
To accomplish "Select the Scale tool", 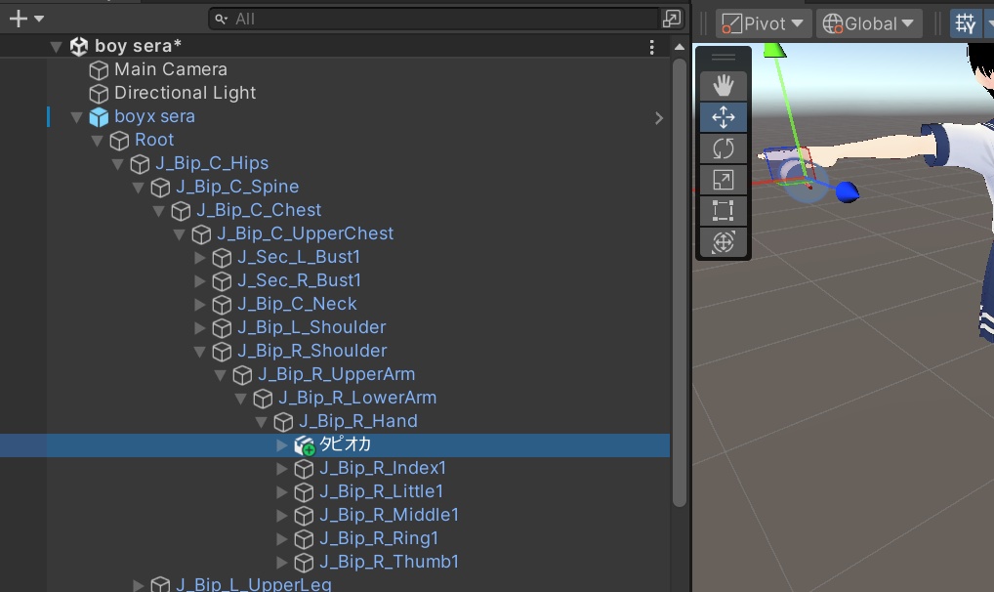I will [x=724, y=180].
